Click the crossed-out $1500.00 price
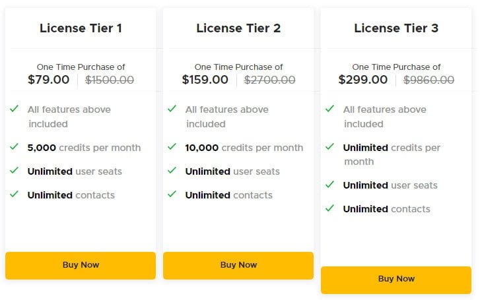The image size is (480, 300). click(110, 80)
